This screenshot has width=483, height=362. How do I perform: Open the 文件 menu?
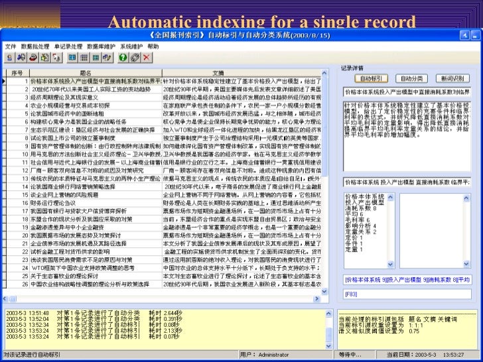tap(11, 46)
